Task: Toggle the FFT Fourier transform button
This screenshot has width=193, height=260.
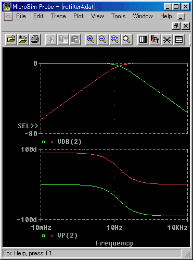Action: [x=155, y=40]
